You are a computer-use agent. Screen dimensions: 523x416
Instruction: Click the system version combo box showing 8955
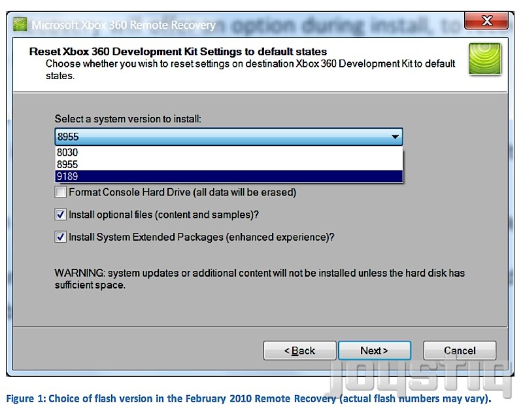(x=228, y=137)
